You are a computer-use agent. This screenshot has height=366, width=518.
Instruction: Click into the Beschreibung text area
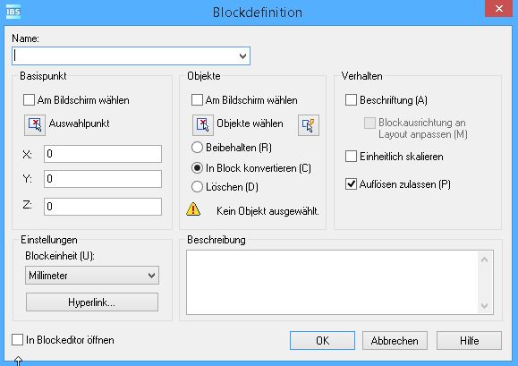click(332, 282)
